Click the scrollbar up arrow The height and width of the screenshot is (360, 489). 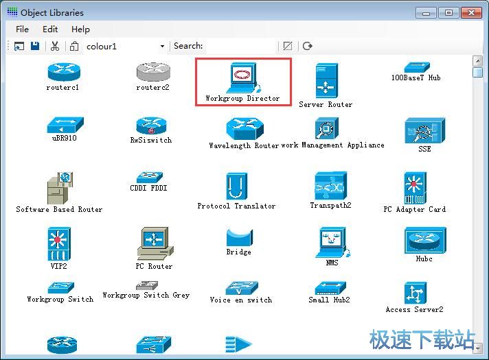click(477, 60)
